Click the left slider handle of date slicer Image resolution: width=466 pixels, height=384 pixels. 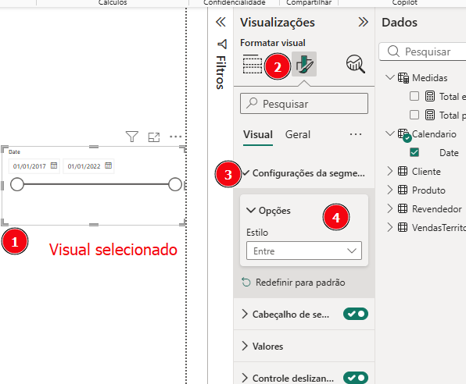(x=17, y=184)
